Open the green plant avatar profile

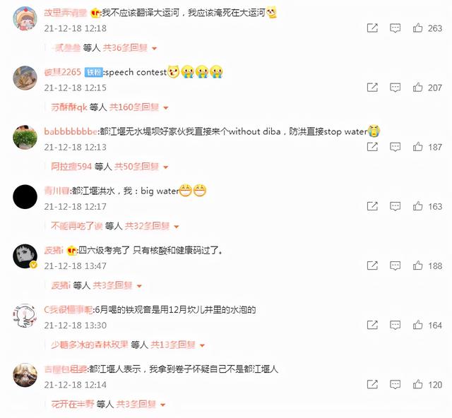point(25,137)
